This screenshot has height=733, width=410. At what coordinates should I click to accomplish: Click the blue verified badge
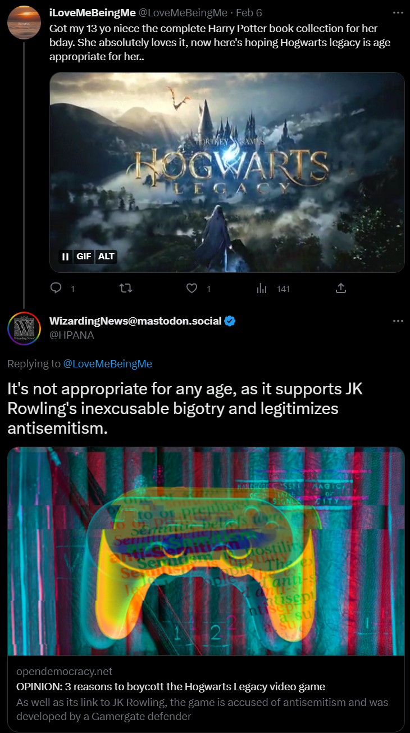pyautogui.click(x=230, y=321)
